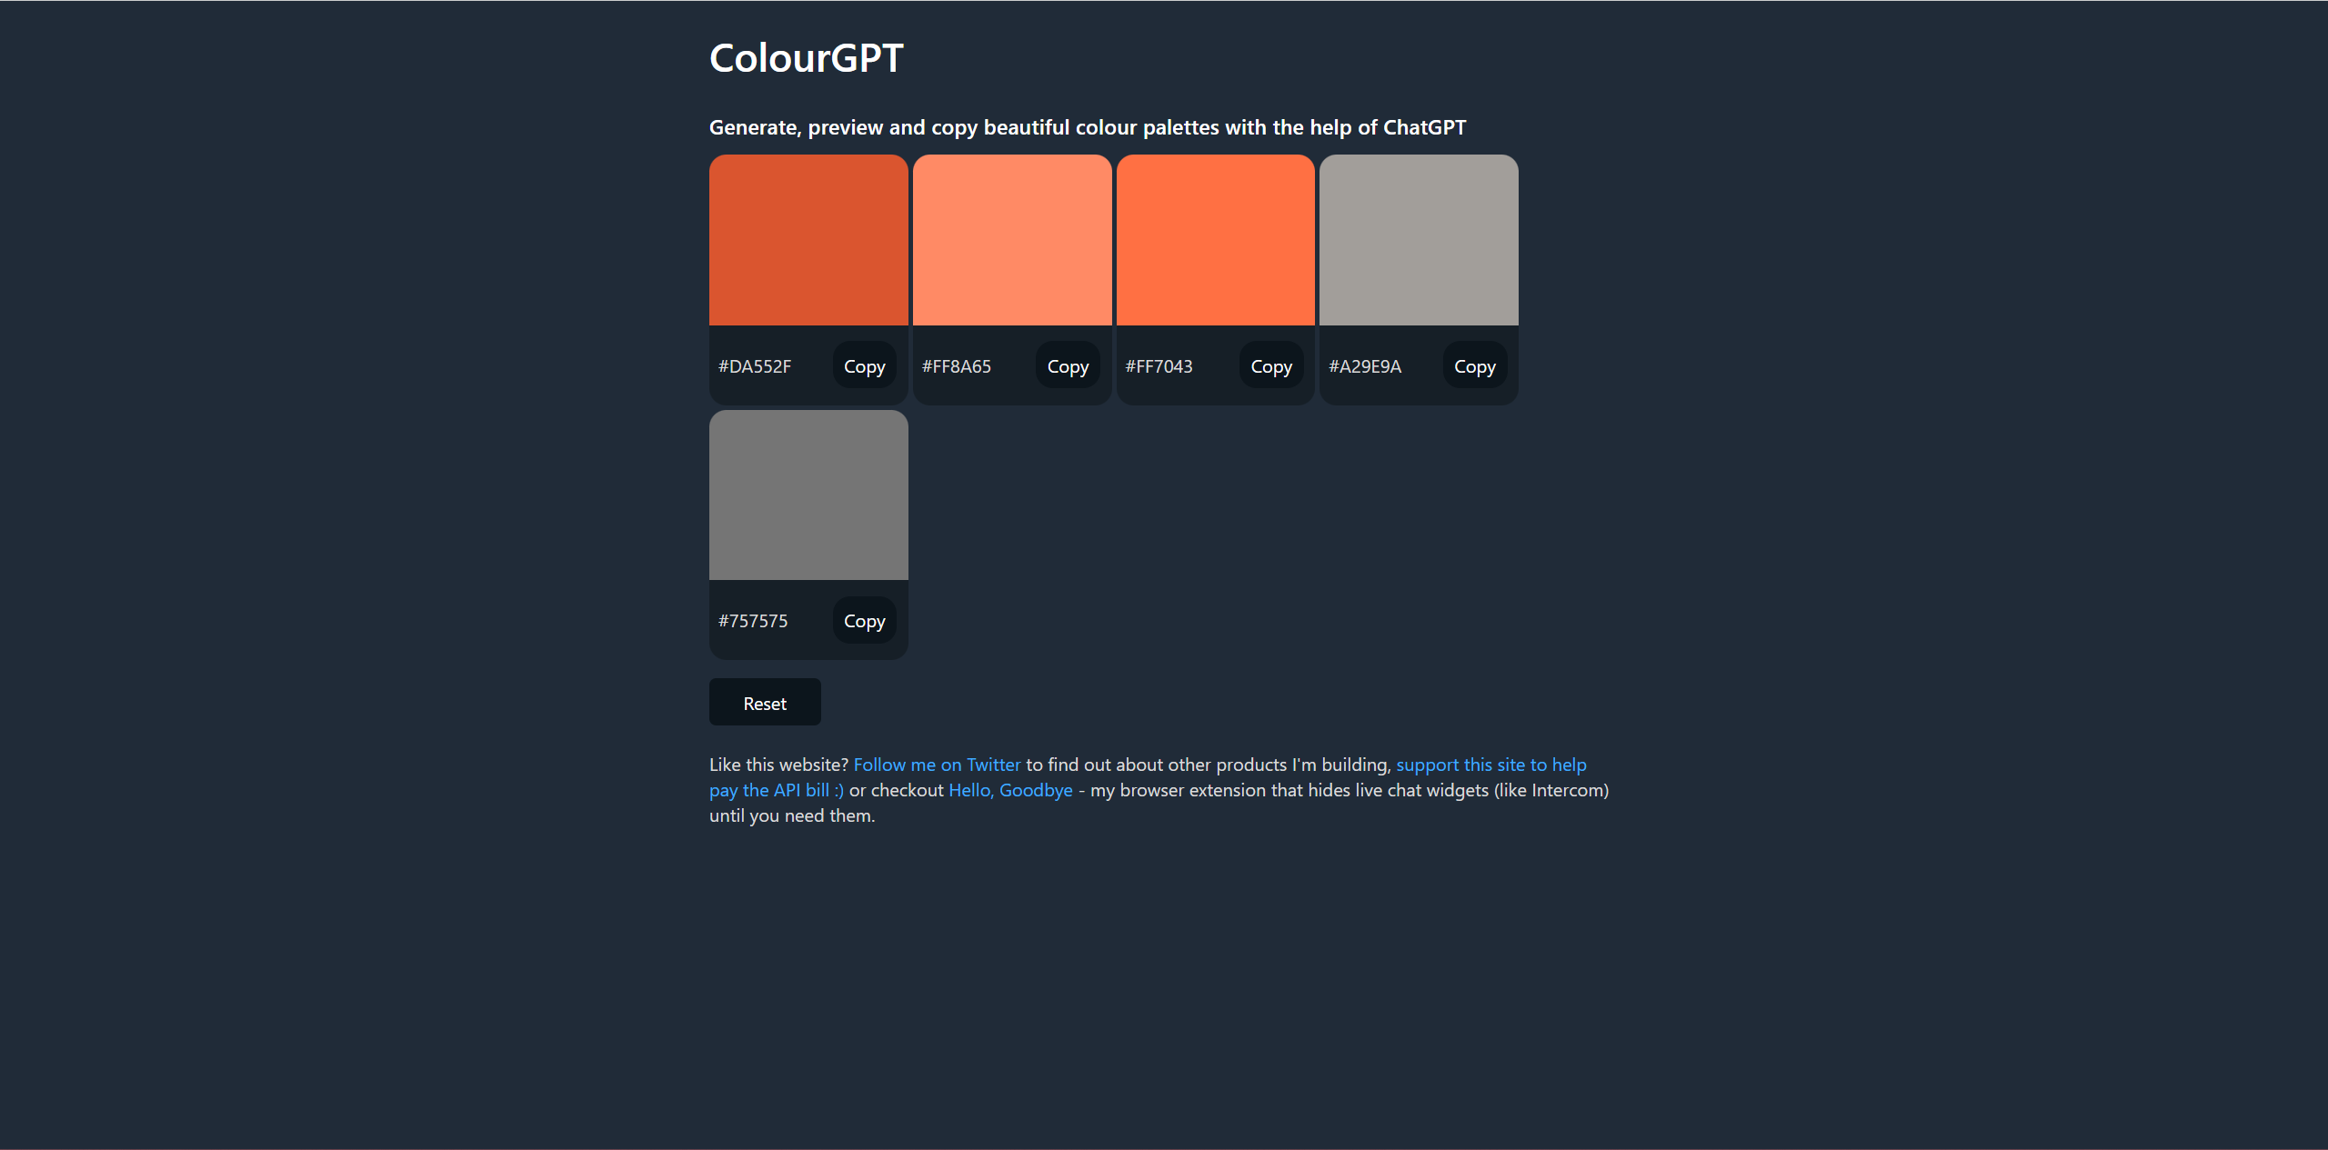The width and height of the screenshot is (2328, 1150).
Task: Select the warm grey #A29E9A swatch
Action: click(1419, 240)
